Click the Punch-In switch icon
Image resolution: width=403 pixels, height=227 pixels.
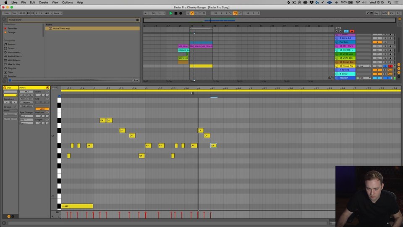coord(230,13)
